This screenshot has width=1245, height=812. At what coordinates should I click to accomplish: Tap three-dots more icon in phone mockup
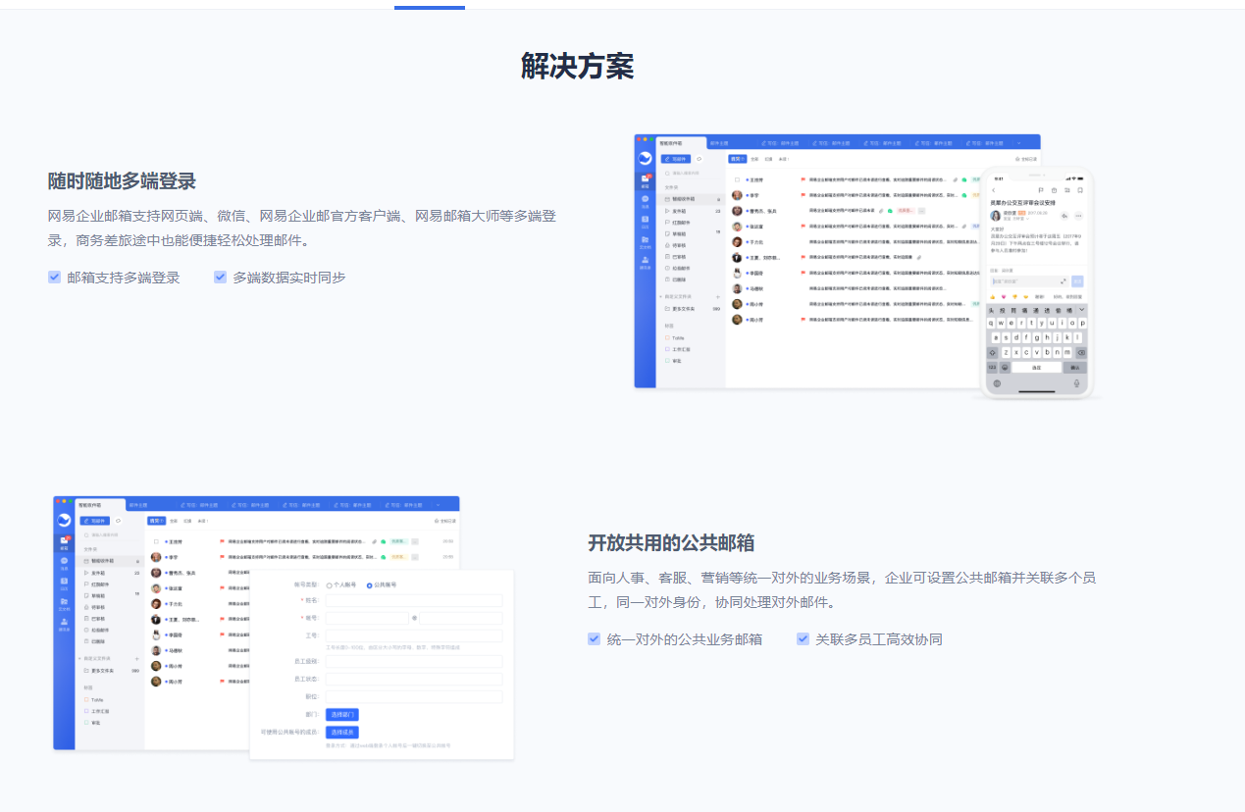(x=1079, y=216)
